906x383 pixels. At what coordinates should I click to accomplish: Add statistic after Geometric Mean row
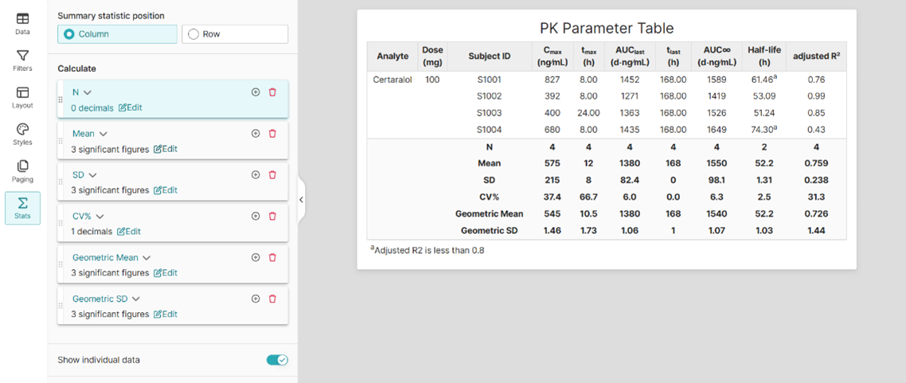point(256,258)
